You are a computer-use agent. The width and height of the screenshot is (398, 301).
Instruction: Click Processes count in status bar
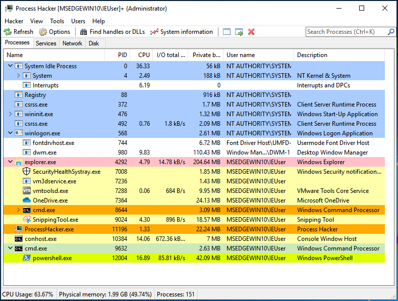pos(176,294)
